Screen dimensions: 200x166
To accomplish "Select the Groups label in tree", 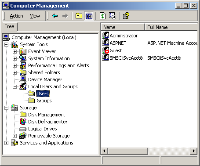I will [44, 101].
